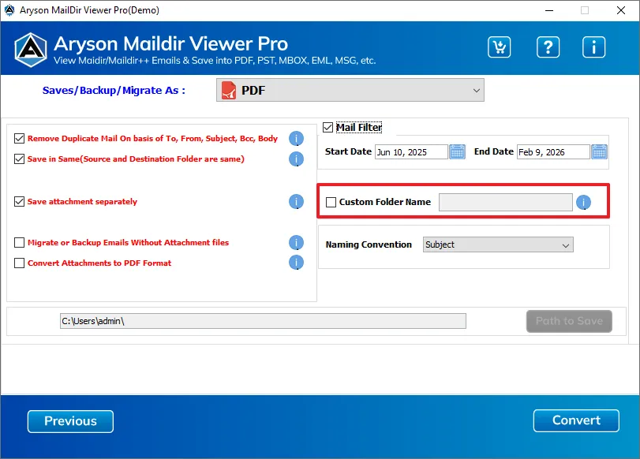Click the Aryson logo in the banner

point(31,50)
